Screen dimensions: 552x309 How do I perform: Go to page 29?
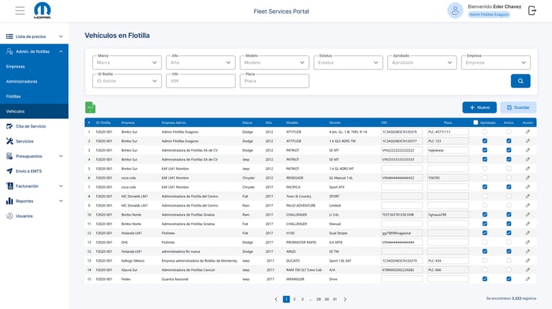(x=318, y=299)
